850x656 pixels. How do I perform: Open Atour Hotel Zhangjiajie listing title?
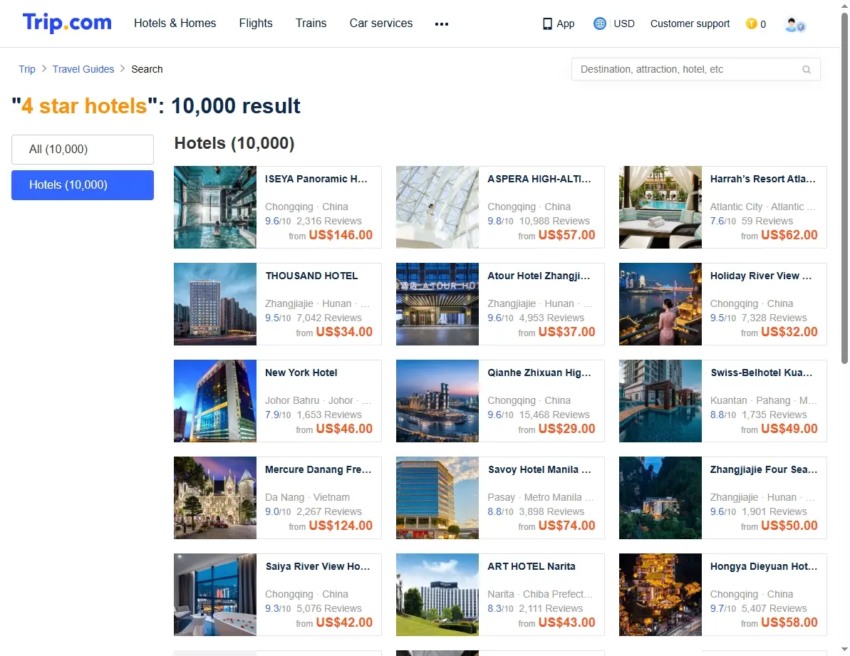[x=539, y=276]
